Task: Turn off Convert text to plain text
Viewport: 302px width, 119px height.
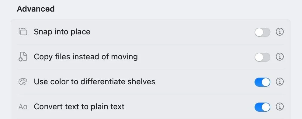Action: [x=262, y=107]
